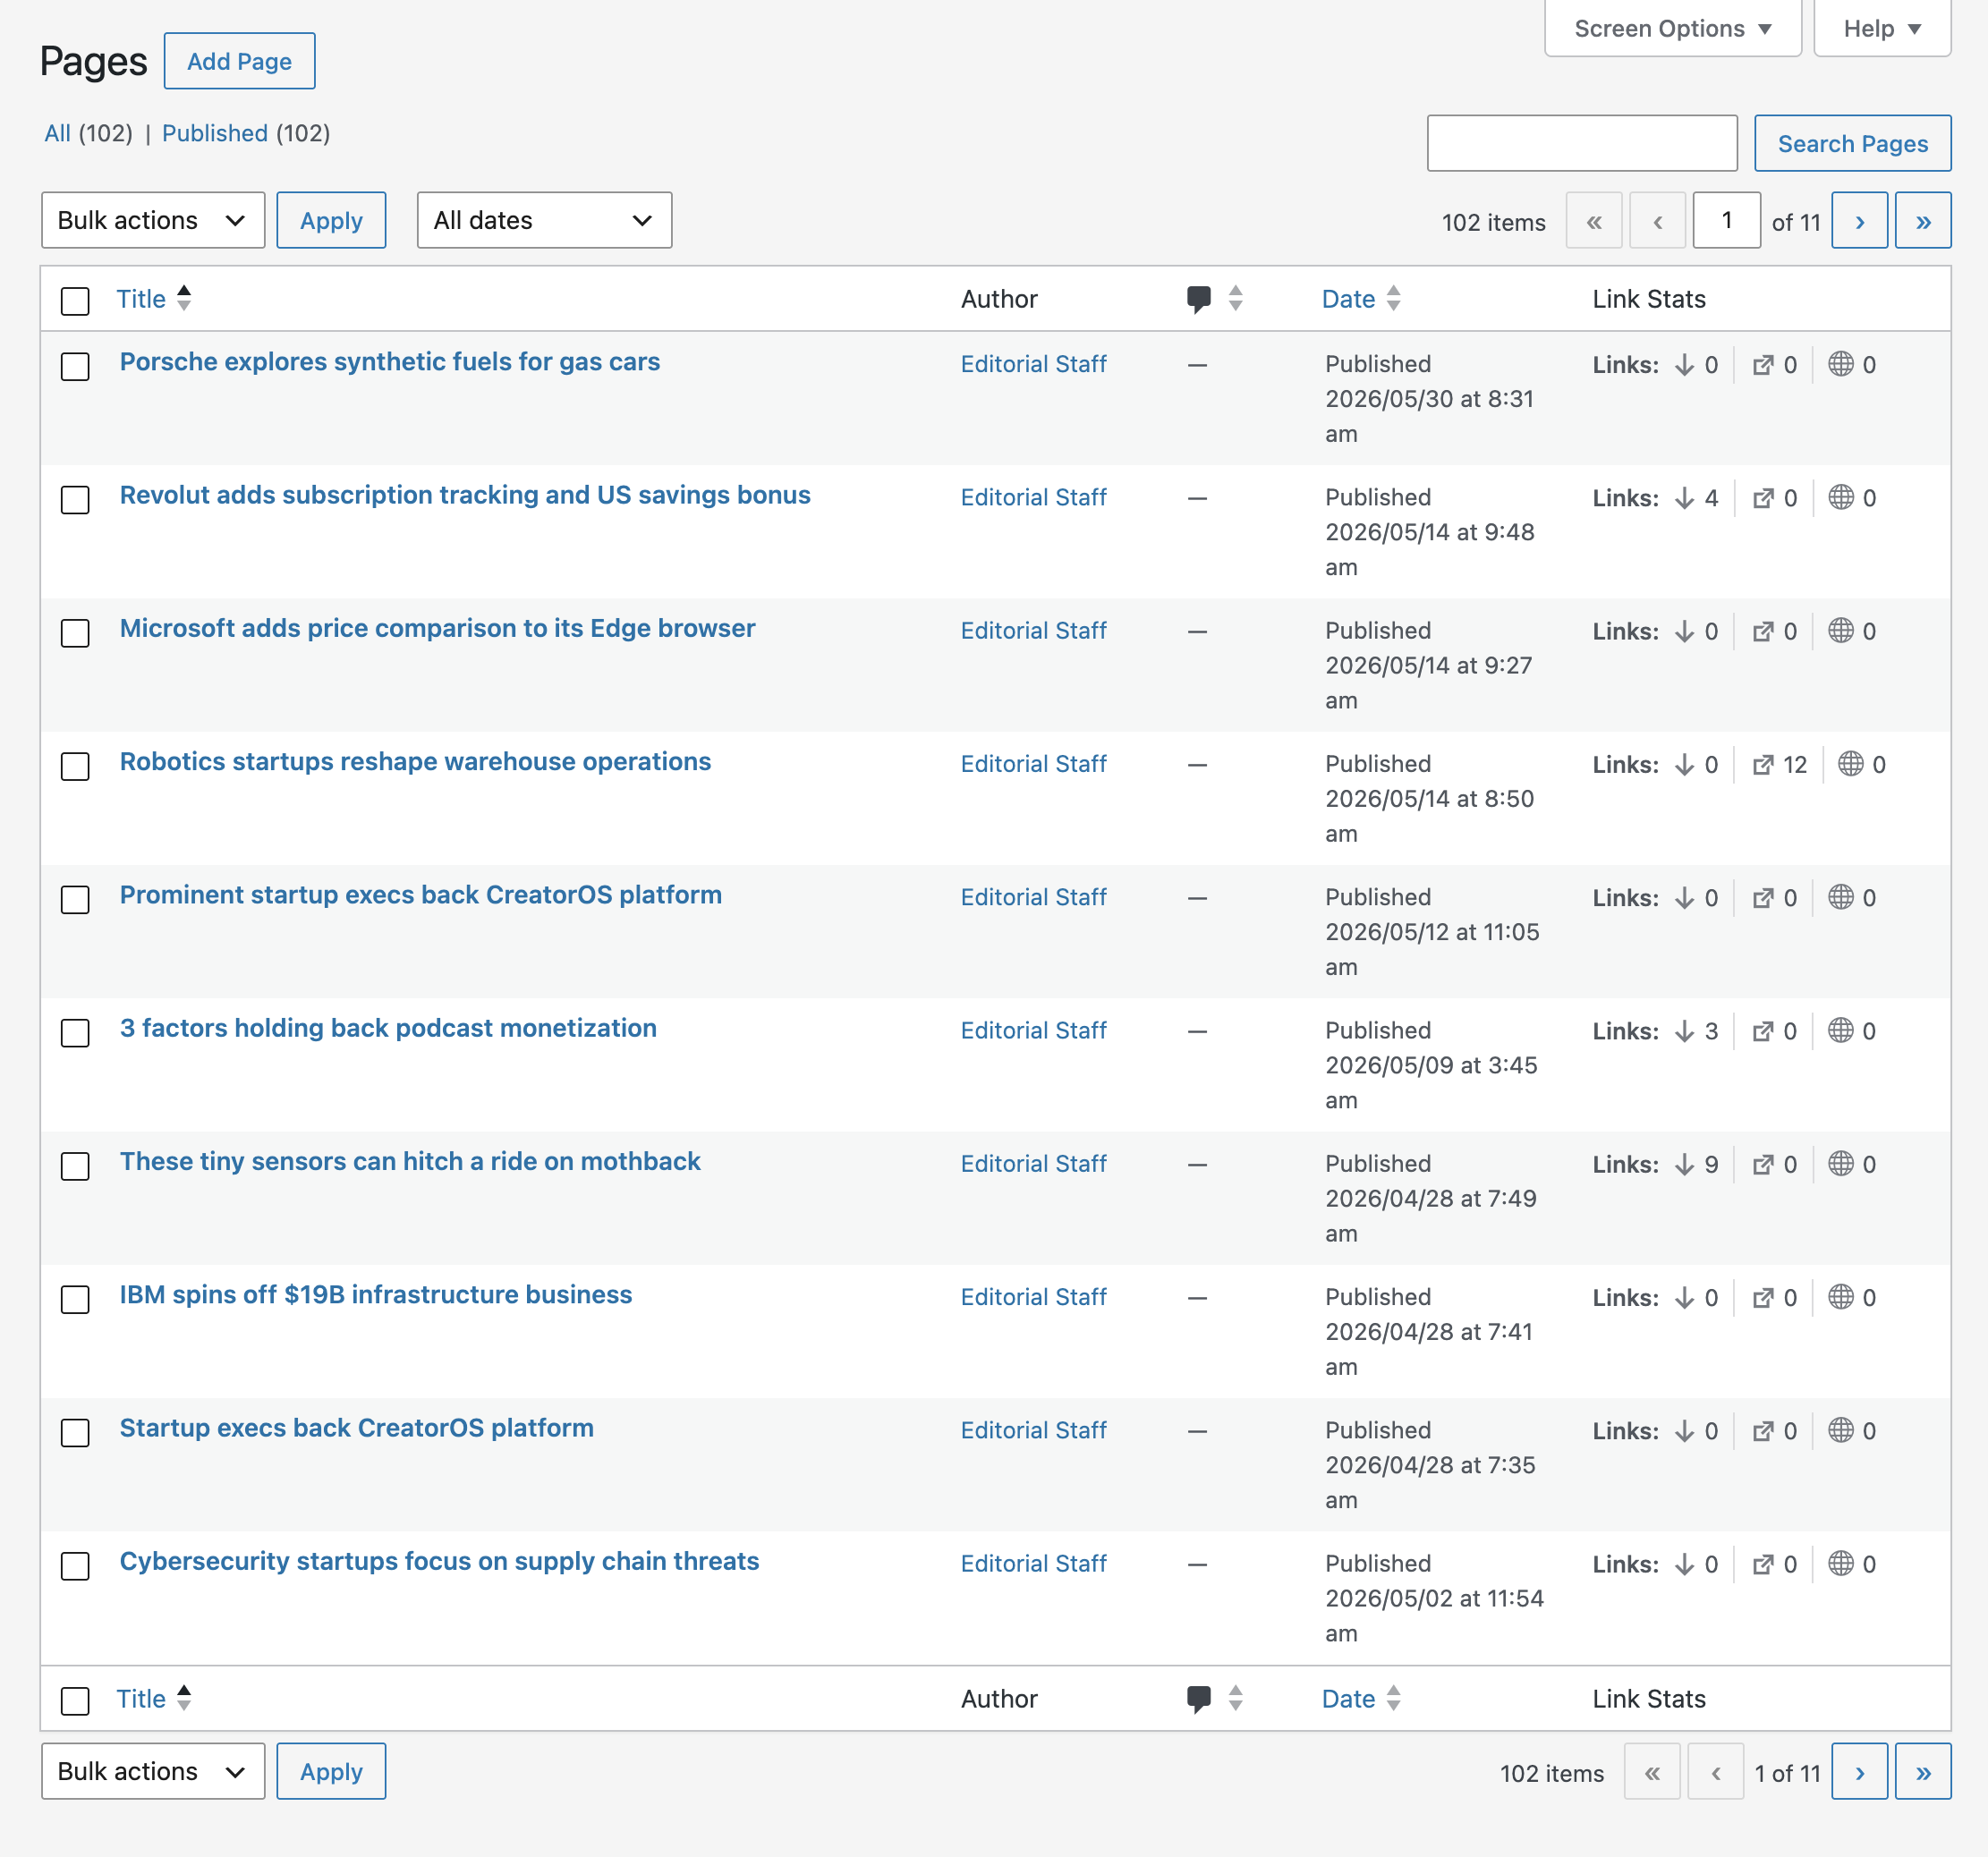Go to next page using top arrow
Screen dimensions: 1988x1857
point(1859,221)
